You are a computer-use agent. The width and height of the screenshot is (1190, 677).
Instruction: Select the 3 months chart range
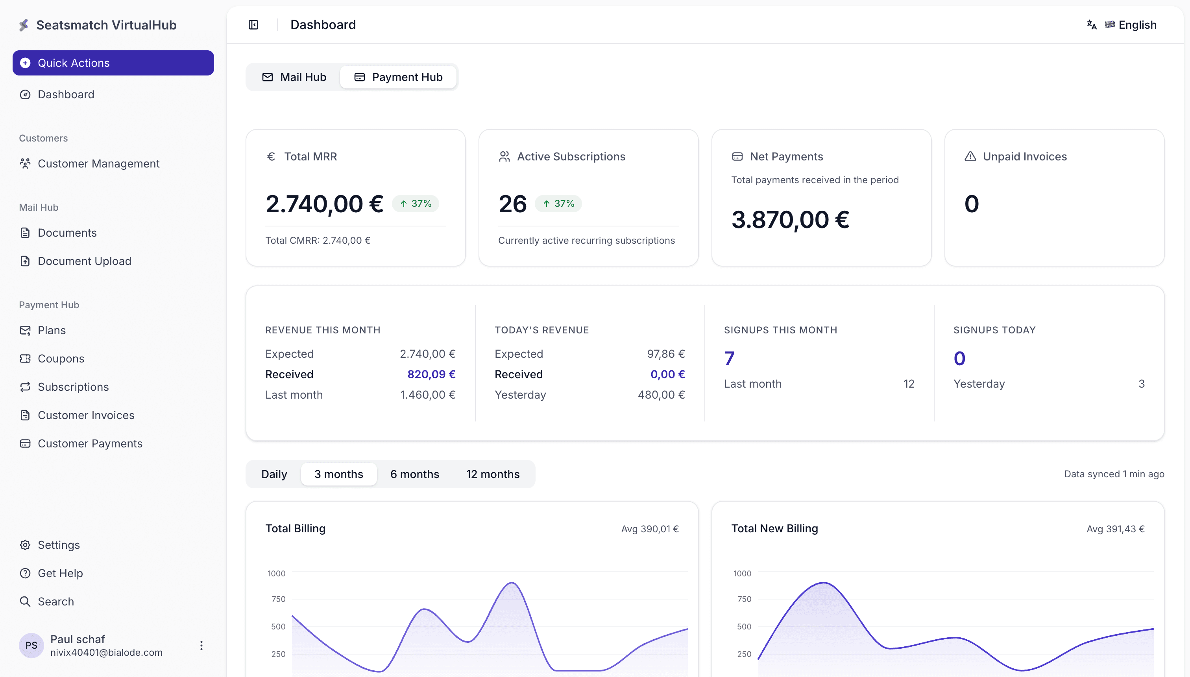pyautogui.click(x=339, y=474)
